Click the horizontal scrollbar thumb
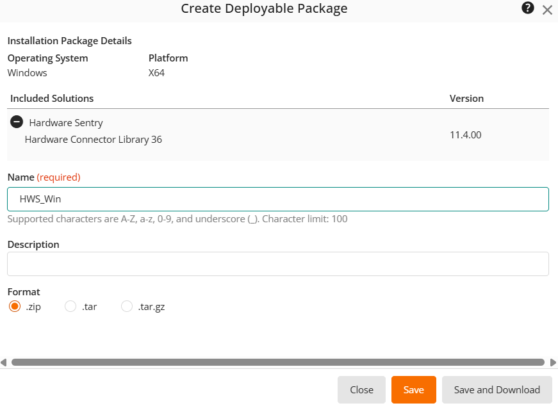Screen dimensions: 558x408 click(277, 363)
